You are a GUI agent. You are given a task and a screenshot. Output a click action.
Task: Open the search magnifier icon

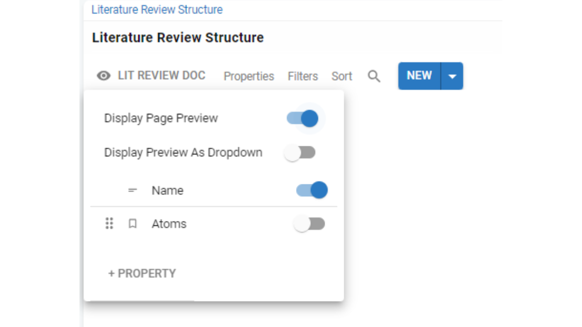pyautogui.click(x=374, y=76)
